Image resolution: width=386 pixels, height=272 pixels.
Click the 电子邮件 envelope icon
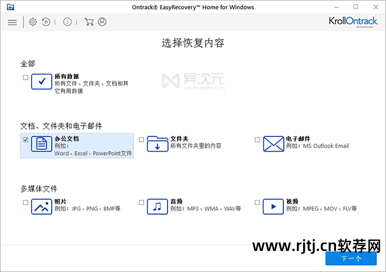pyautogui.click(x=274, y=144)
